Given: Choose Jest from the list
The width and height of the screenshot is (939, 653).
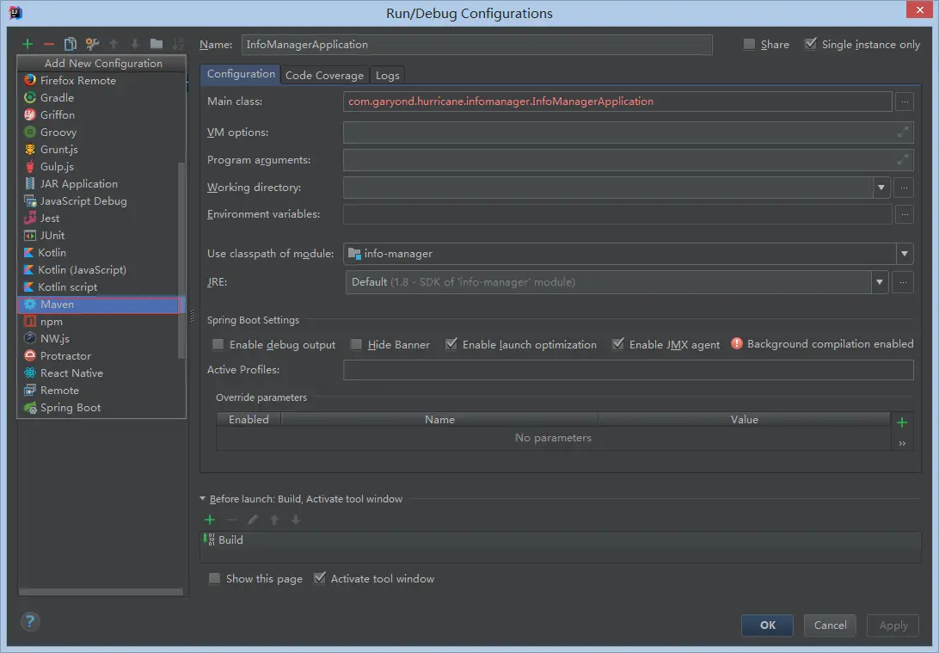Looking at the screenshot, I should (98, 219).
